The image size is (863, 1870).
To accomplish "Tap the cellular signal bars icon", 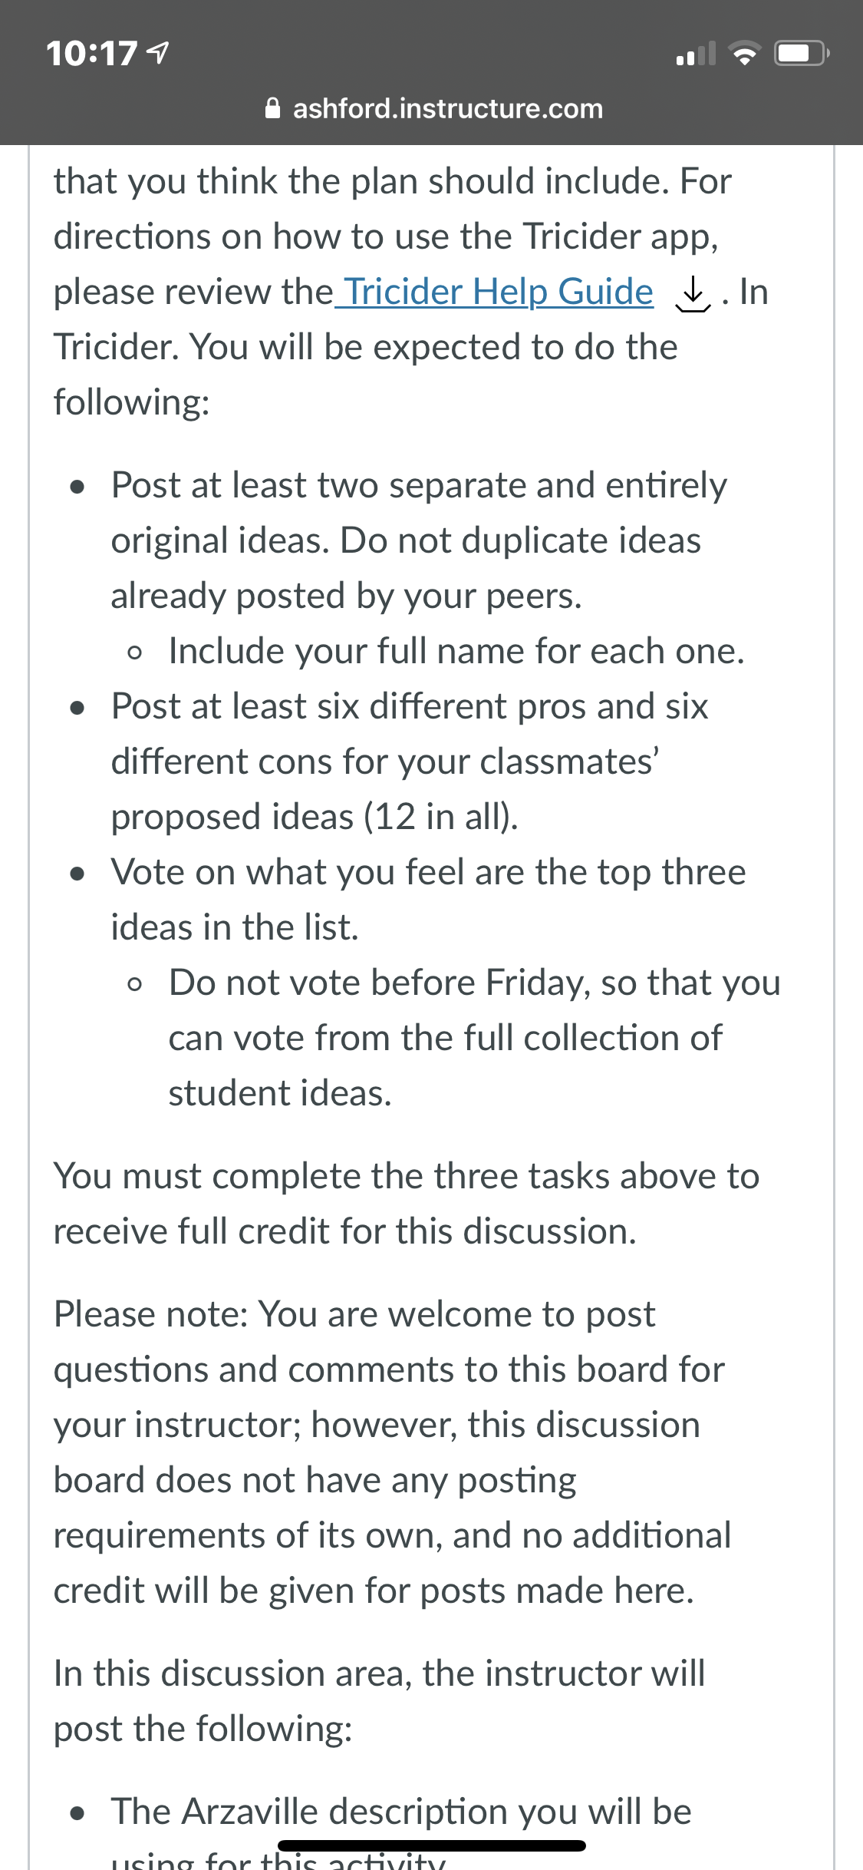I will (x=696, y=53).
